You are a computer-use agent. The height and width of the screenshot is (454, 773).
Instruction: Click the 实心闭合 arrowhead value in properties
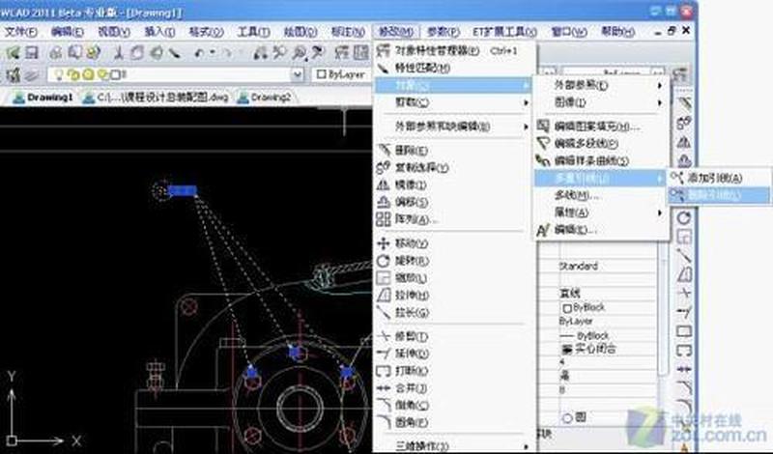click(x=589, y=349)
